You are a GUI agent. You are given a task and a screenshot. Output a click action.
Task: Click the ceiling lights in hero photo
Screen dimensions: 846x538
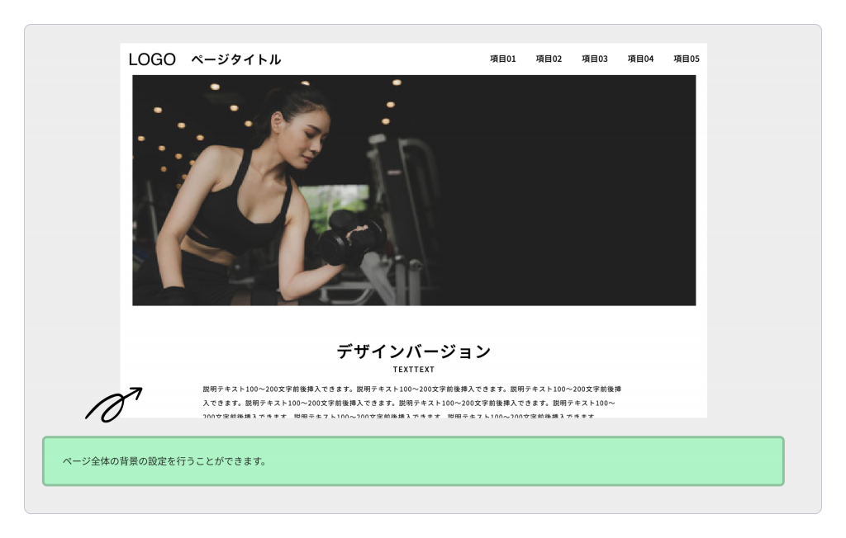click(x=215, y=87)
